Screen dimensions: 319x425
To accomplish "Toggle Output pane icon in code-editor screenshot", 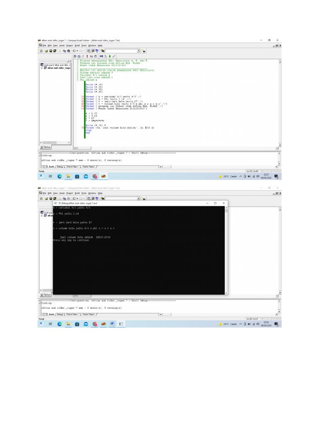I will click(93, 51).
